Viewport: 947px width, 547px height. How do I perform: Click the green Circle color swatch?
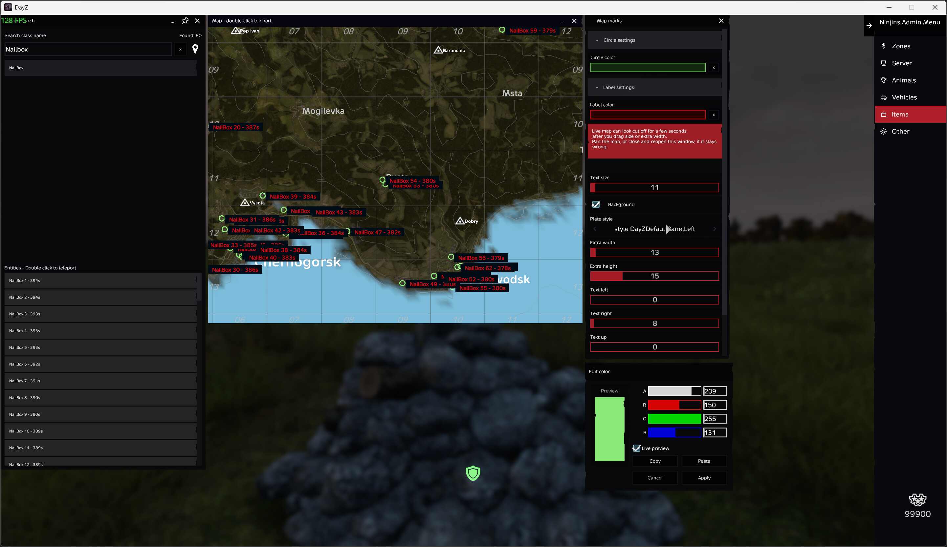(648, 68)
